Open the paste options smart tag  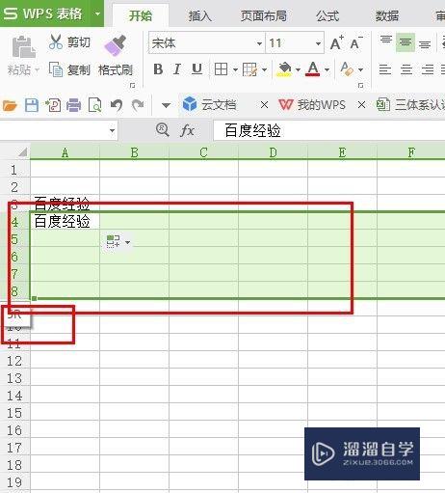(118, 241)
